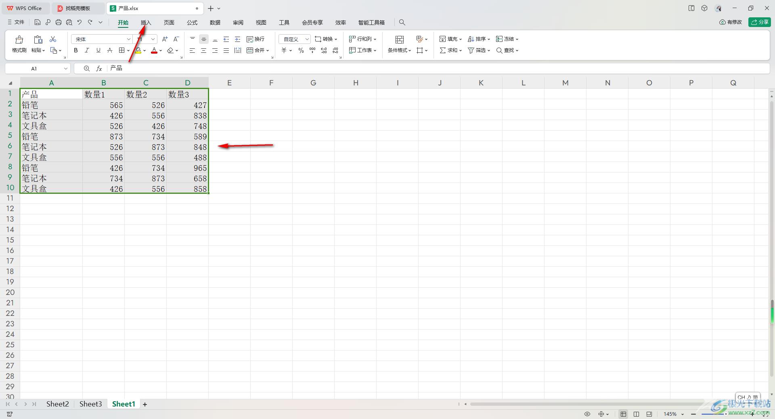Click the 分享 (Share) button
This screenshot has height=419, width=775.
tap(760, 22)
